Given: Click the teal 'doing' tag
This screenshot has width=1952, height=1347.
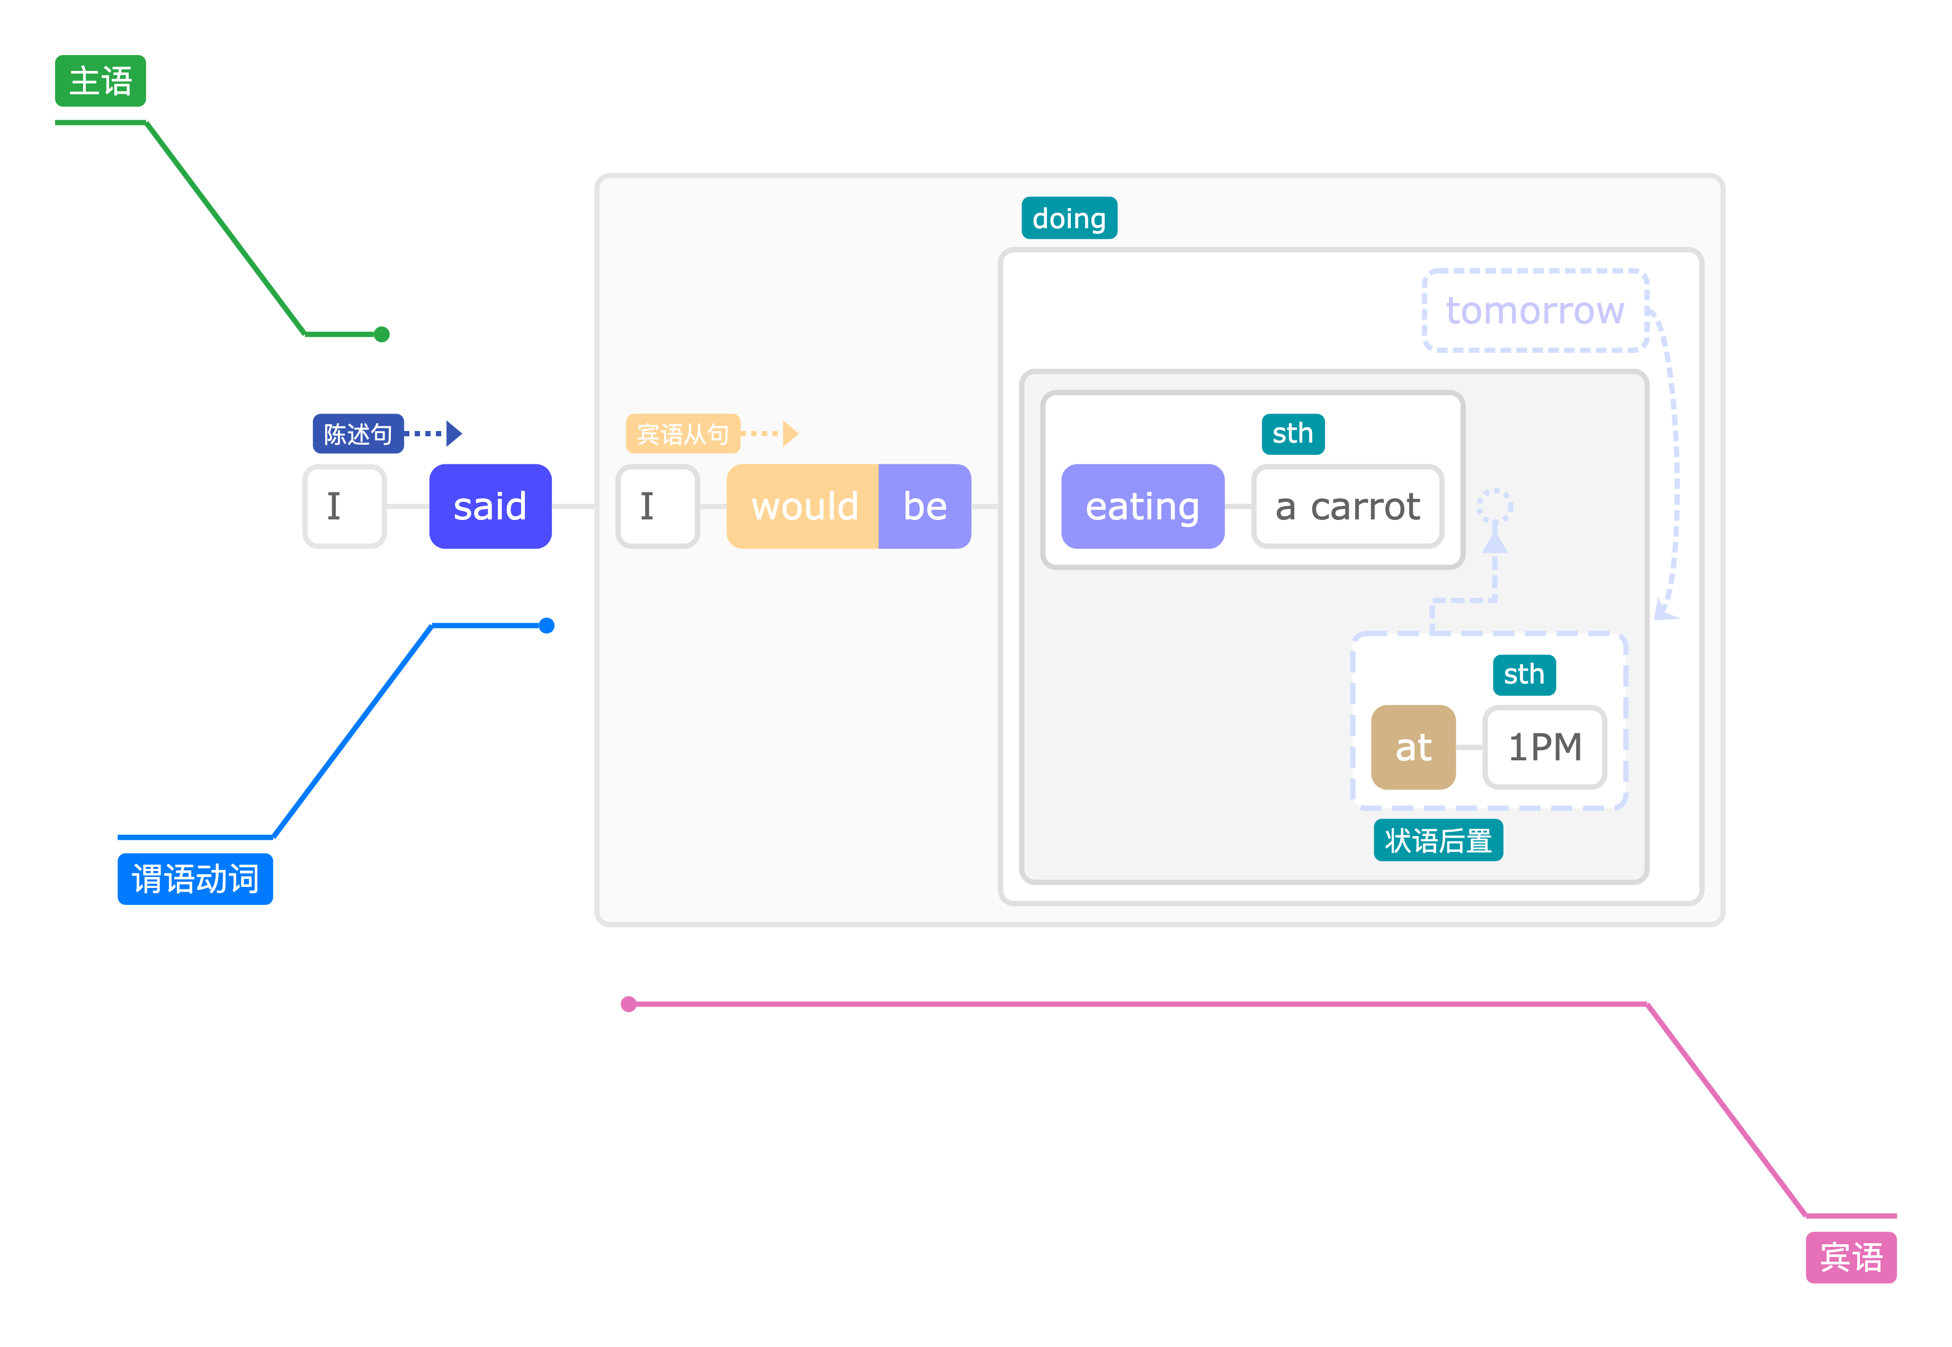Looking at the screenshot, I should 1068,219.
